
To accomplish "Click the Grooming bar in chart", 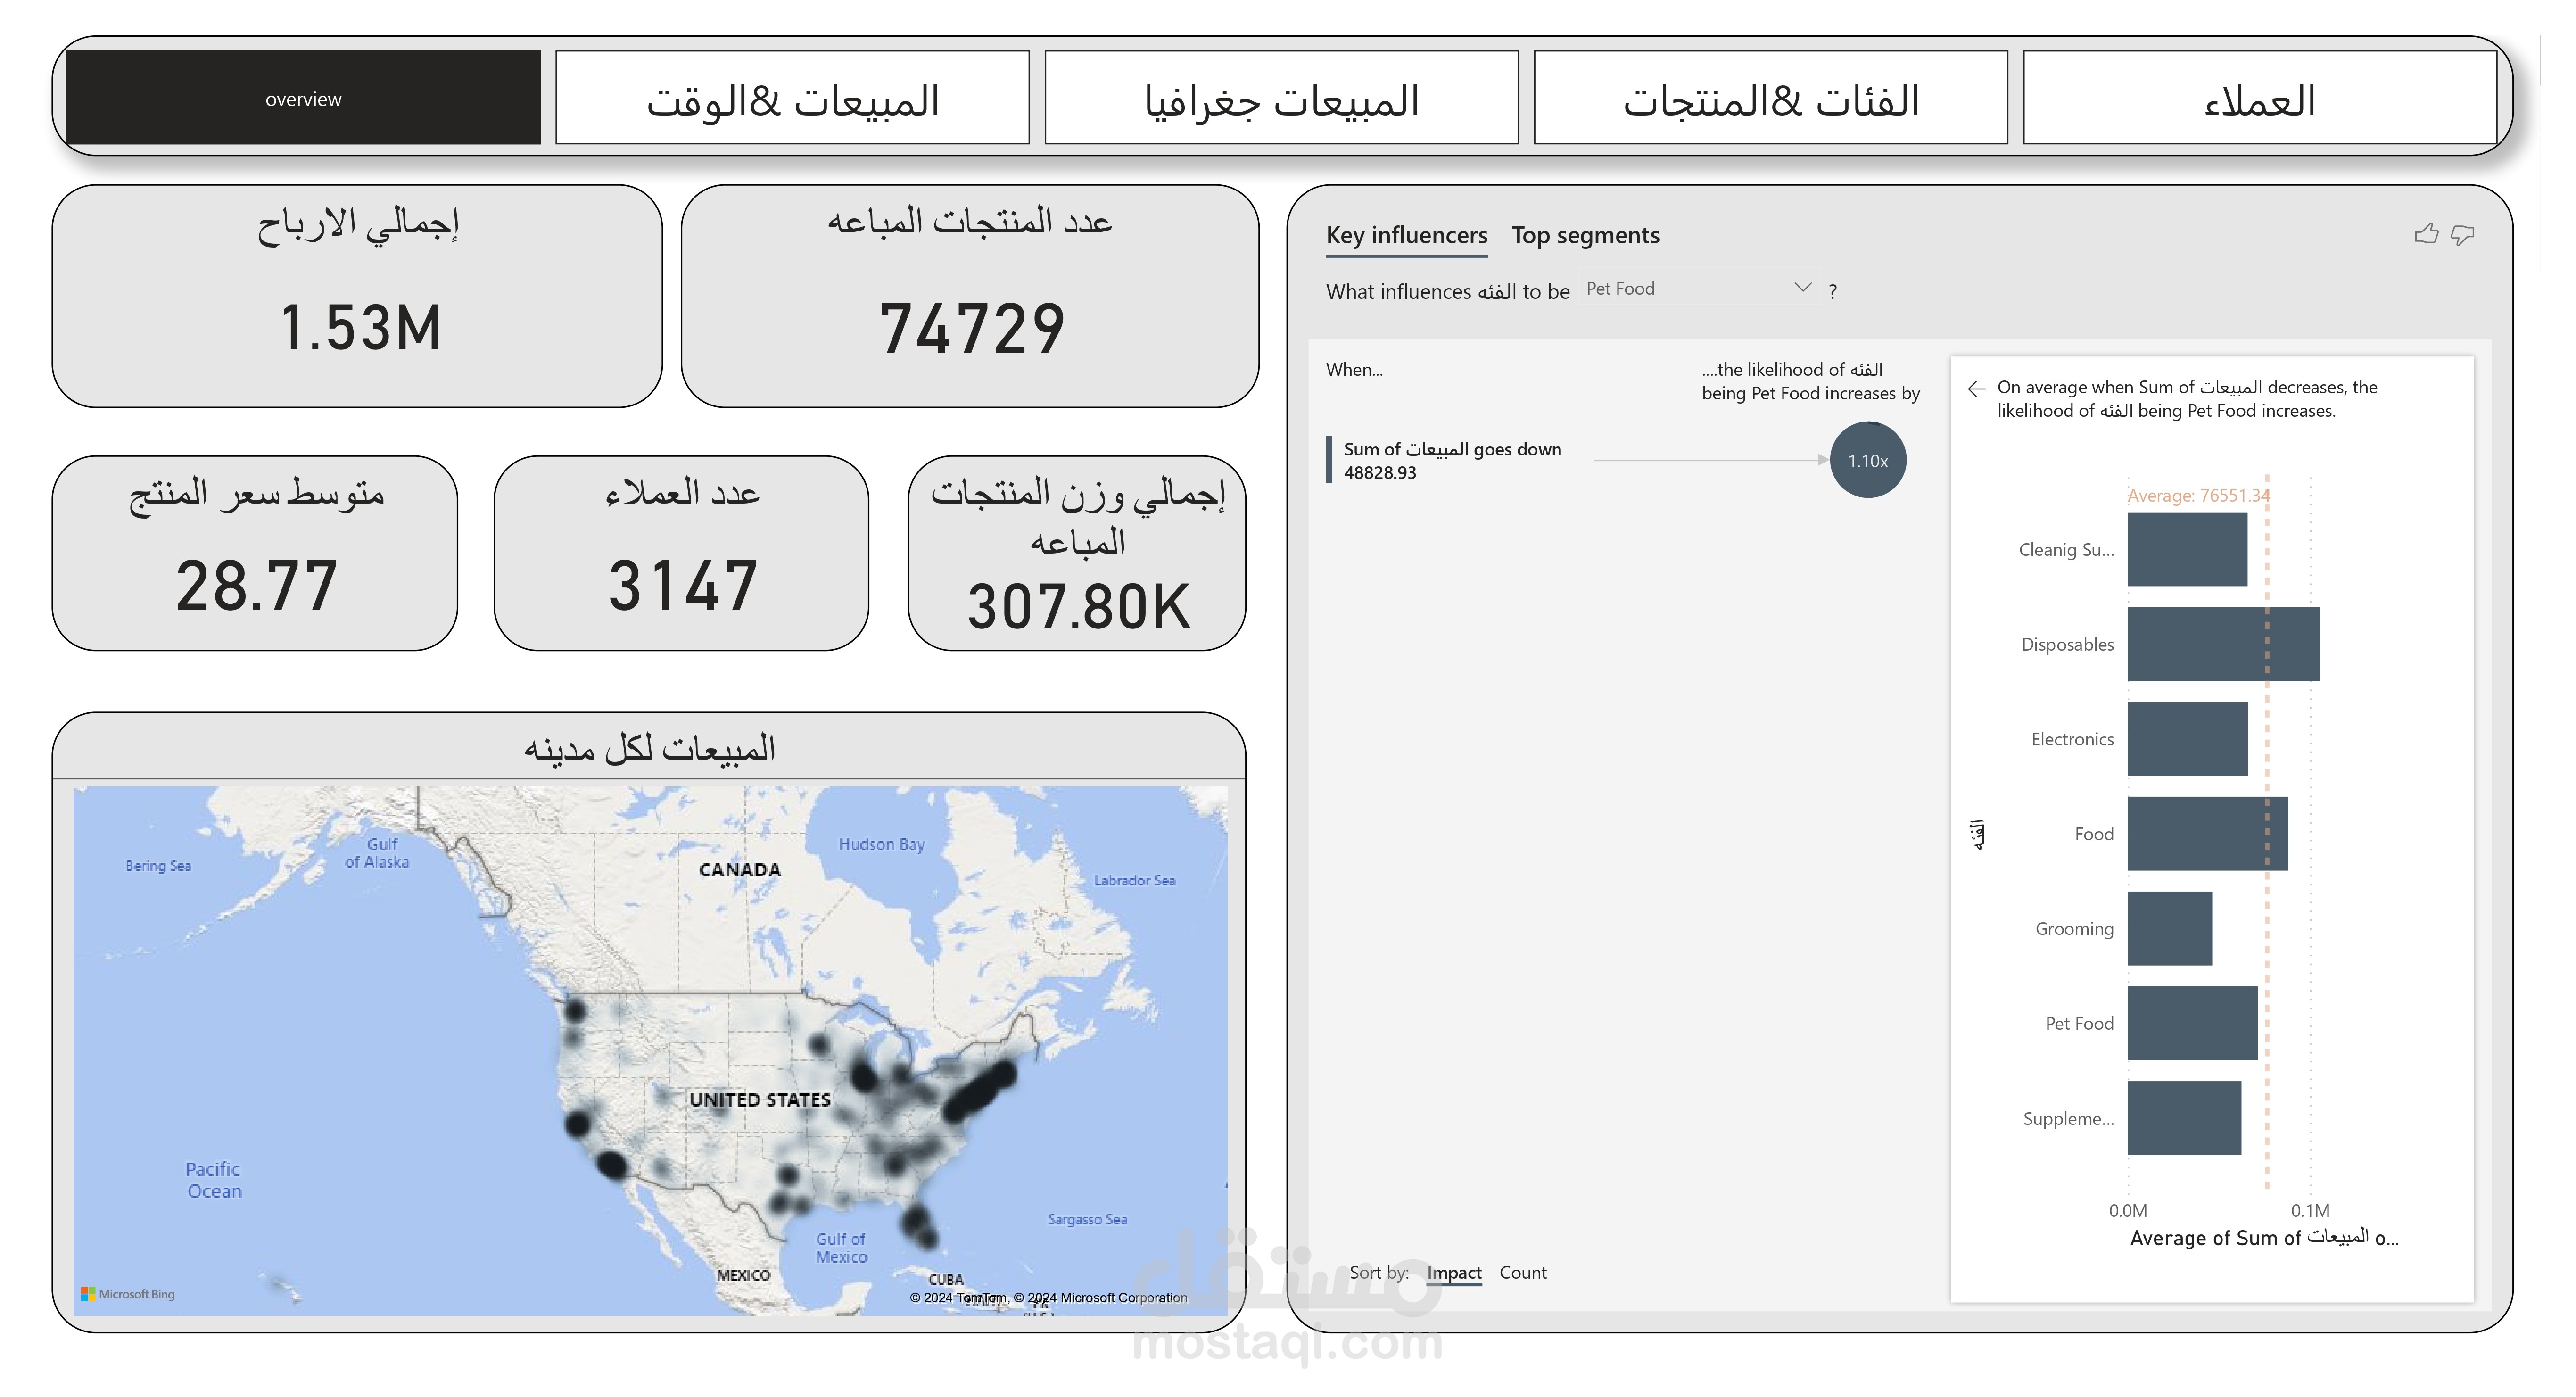I will [2169, 928].
